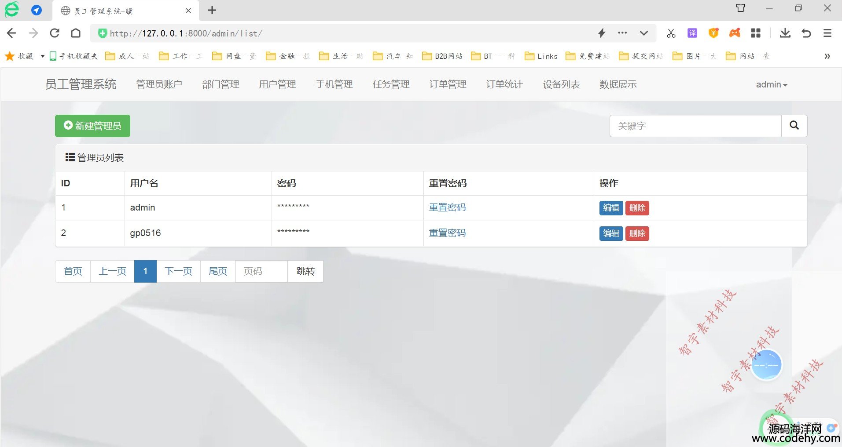The image size is (842, 447).
Task: Click the magnifier search icon button
Action: click(x=794, y=126)
